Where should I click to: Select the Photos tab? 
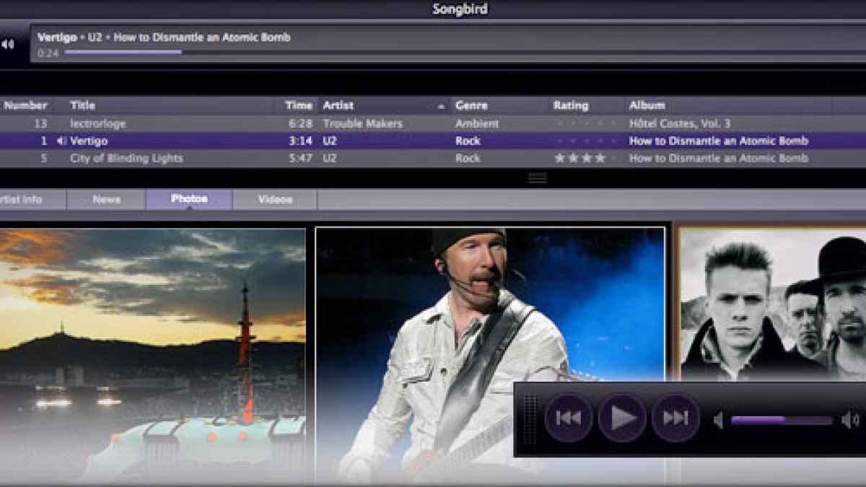189,200
